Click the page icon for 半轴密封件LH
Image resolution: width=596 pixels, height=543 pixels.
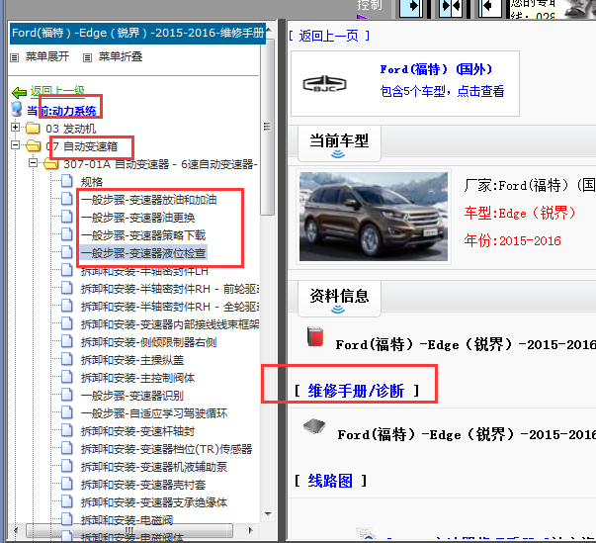point(67,270)
